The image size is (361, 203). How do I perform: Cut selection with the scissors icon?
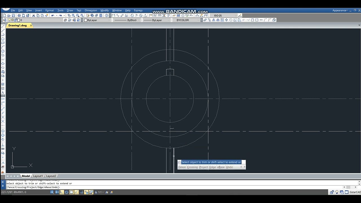tap(34, 16)
